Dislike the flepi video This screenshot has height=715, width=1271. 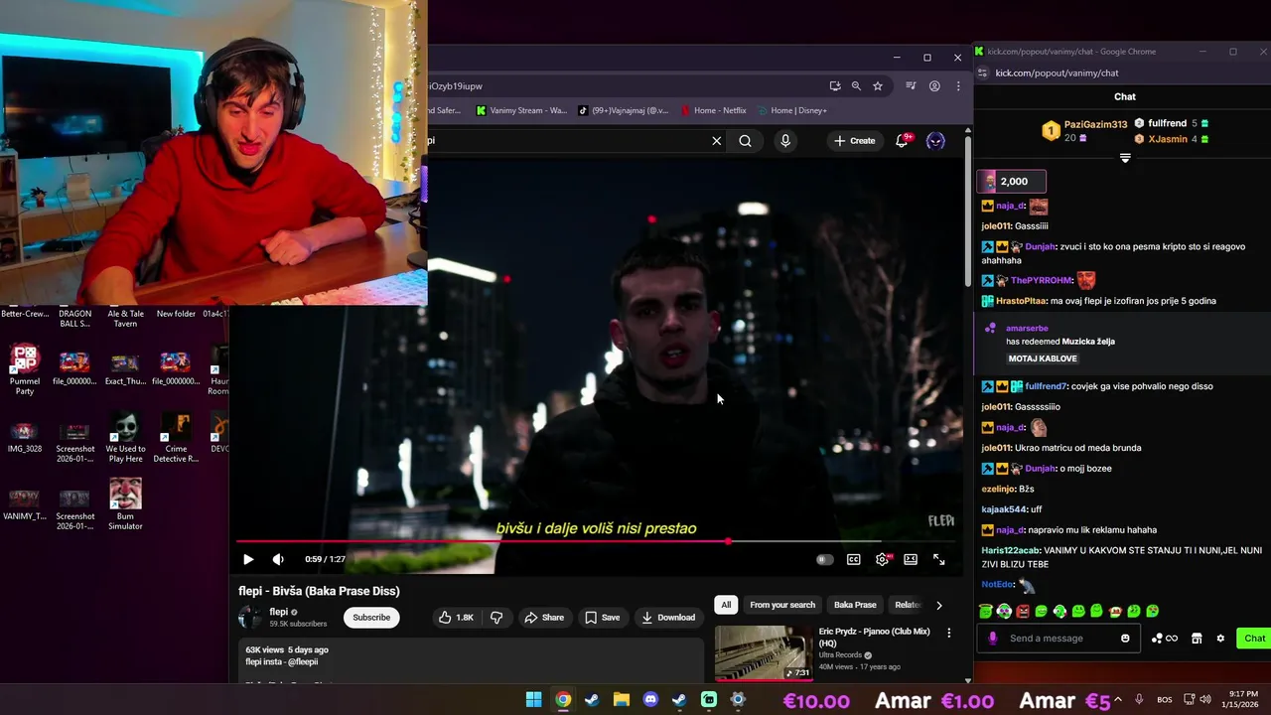[496, 618]
